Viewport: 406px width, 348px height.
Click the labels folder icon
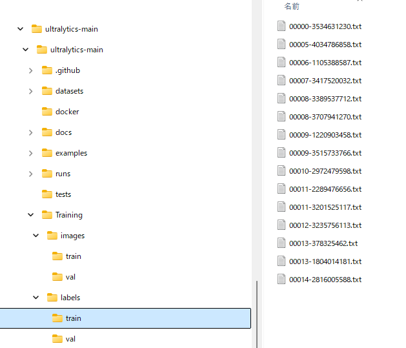click(52, 298)
